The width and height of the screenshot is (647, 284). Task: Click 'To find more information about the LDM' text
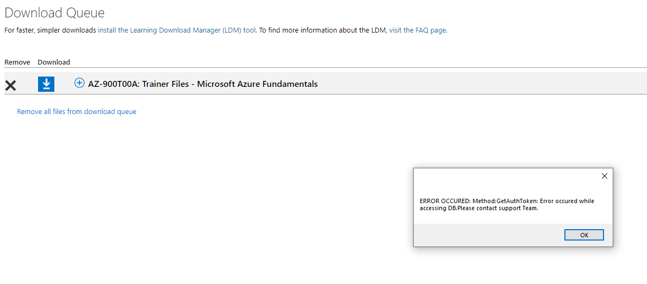click(x=323, y=30)
